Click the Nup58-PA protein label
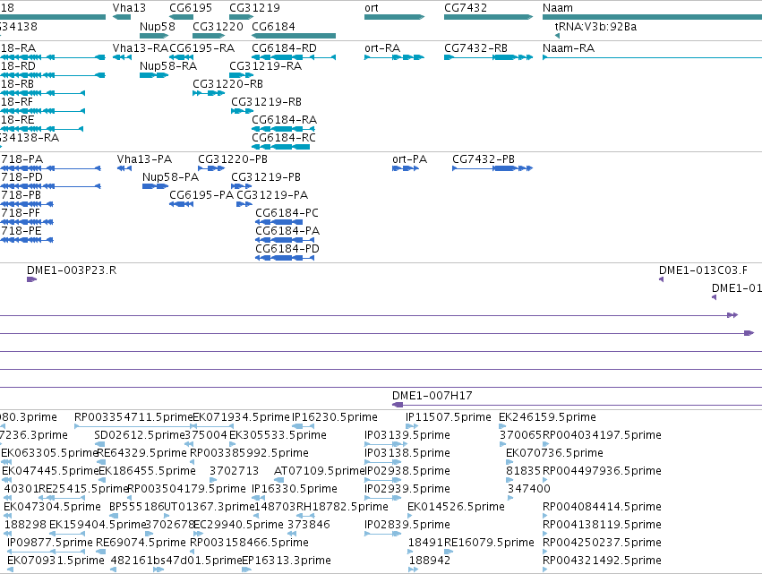 pos(170,177)
